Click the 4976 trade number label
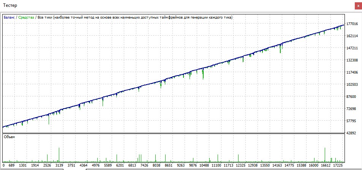The image size is (362, 170). (x=96, y=165)
